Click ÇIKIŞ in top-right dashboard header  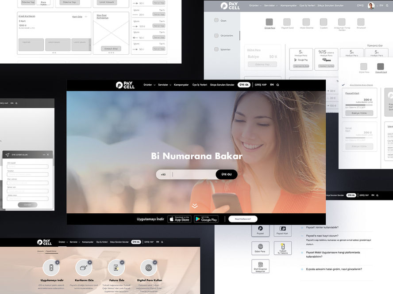pos(360,5)
